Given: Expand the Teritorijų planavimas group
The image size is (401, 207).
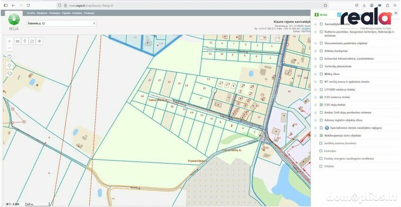Looking at the screenshot, I should pos(315,66).
